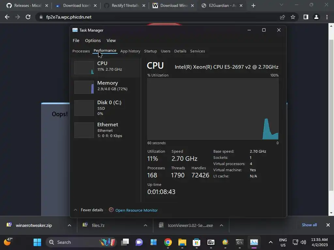Image resolution: width=334 pixels, height=250 pixels.
Task: Open Google Chrome from the taskbar
Action: pos(168,242)
